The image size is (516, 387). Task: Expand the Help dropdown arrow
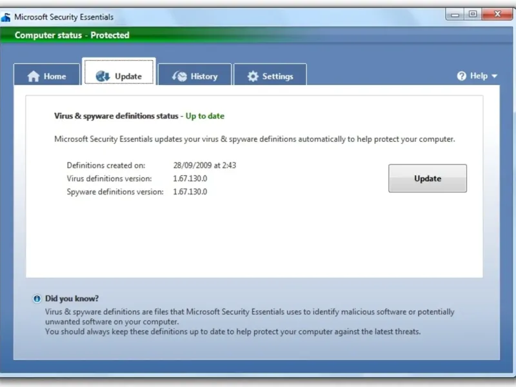(494, 76)
